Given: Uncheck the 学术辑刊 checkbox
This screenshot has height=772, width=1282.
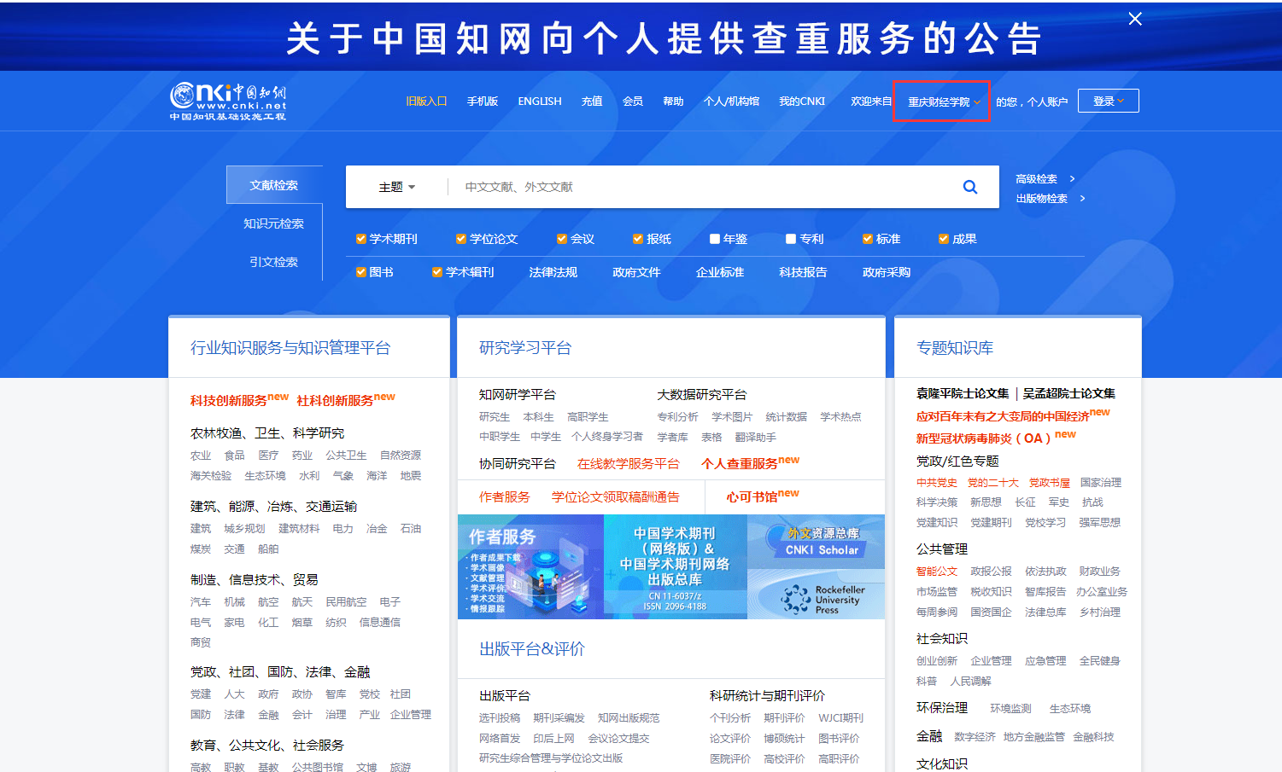Looking at the screenshot, I should [x=437, y=272].
